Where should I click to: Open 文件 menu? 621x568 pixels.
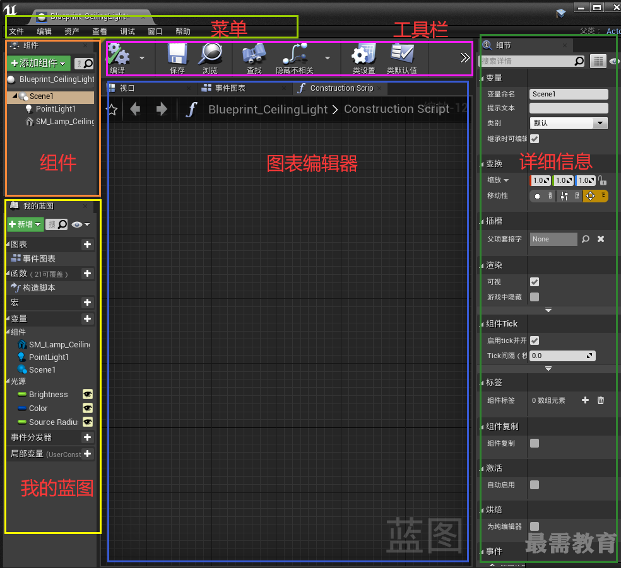16,32
